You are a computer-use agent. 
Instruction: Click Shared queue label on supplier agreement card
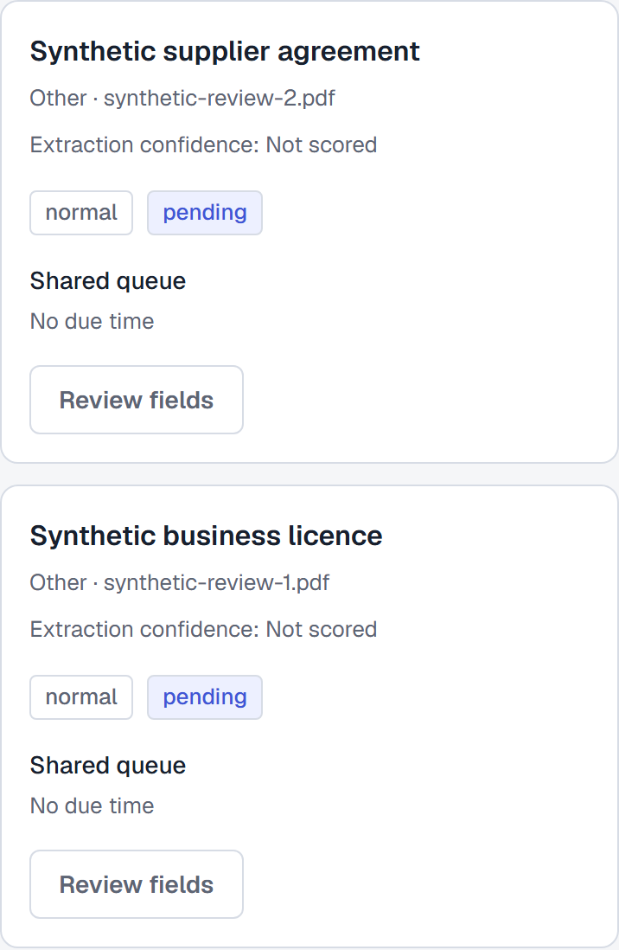pos(108,281)
